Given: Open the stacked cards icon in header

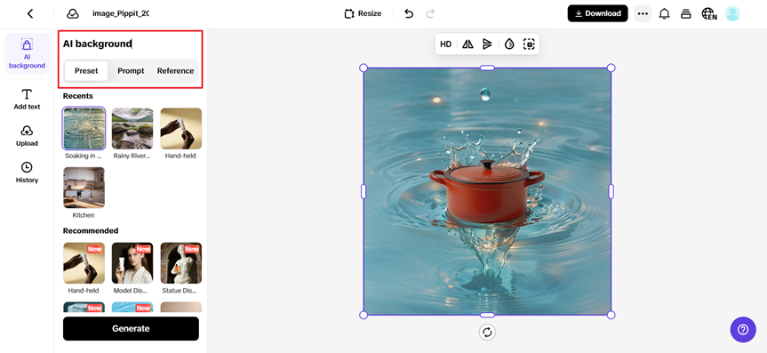Looking at the screenshot, I should [x=686, y=13].
